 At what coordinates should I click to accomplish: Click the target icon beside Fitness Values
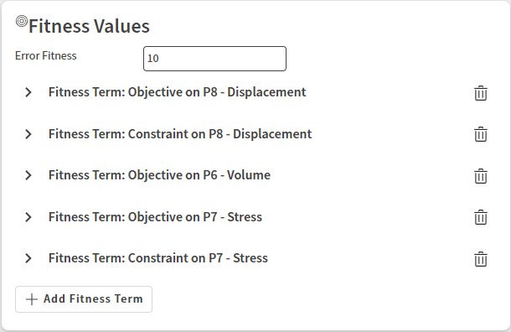(x=22, y=21)
